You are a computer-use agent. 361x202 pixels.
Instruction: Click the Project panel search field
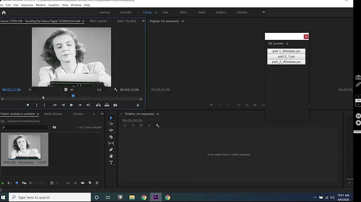coord(25,127)
